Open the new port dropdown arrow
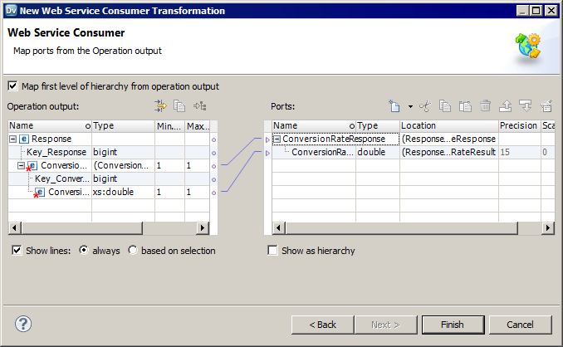 coord(410,107)
